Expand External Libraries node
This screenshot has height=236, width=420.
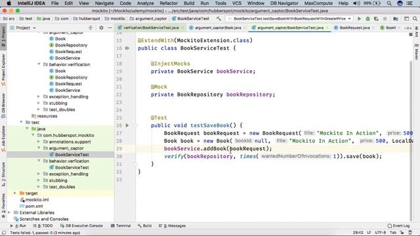click(x=9, y=212)
